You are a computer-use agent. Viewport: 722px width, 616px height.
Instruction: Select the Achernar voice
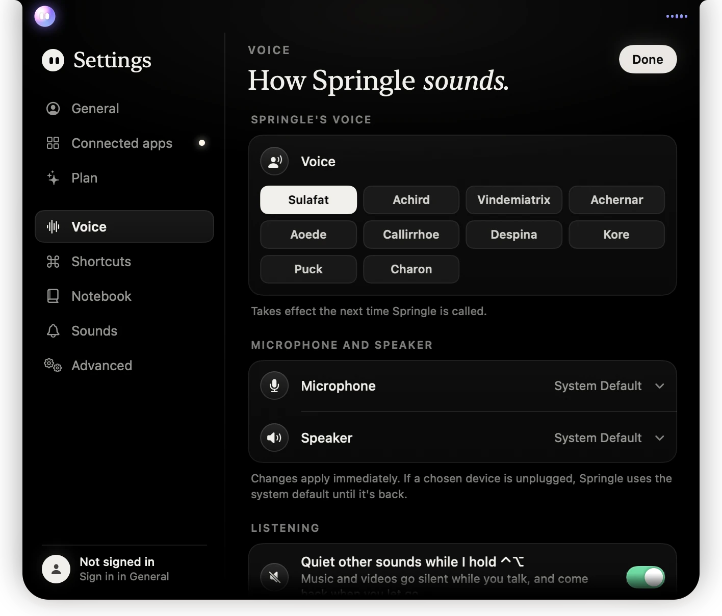point(617,200)
